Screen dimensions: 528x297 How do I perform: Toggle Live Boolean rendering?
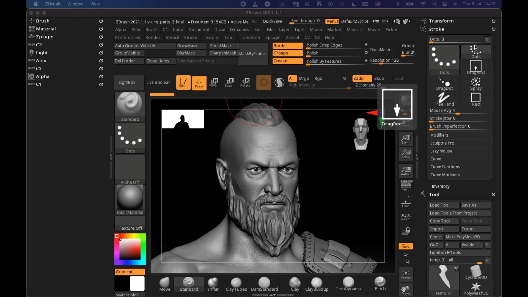coord(158,82)
